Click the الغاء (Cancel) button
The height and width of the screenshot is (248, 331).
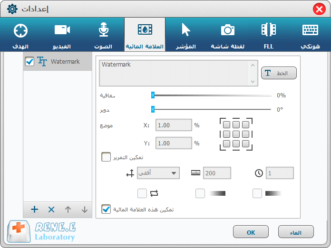tap(296, 232)
